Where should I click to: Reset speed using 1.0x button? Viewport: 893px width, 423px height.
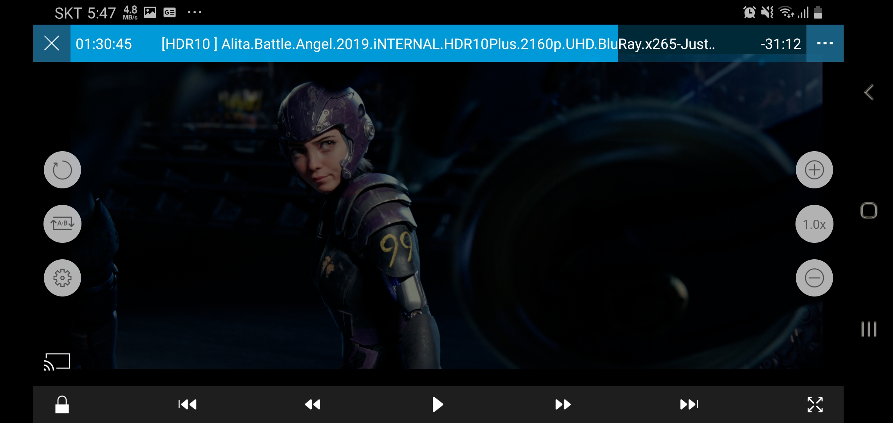click(x=814, y=224)
